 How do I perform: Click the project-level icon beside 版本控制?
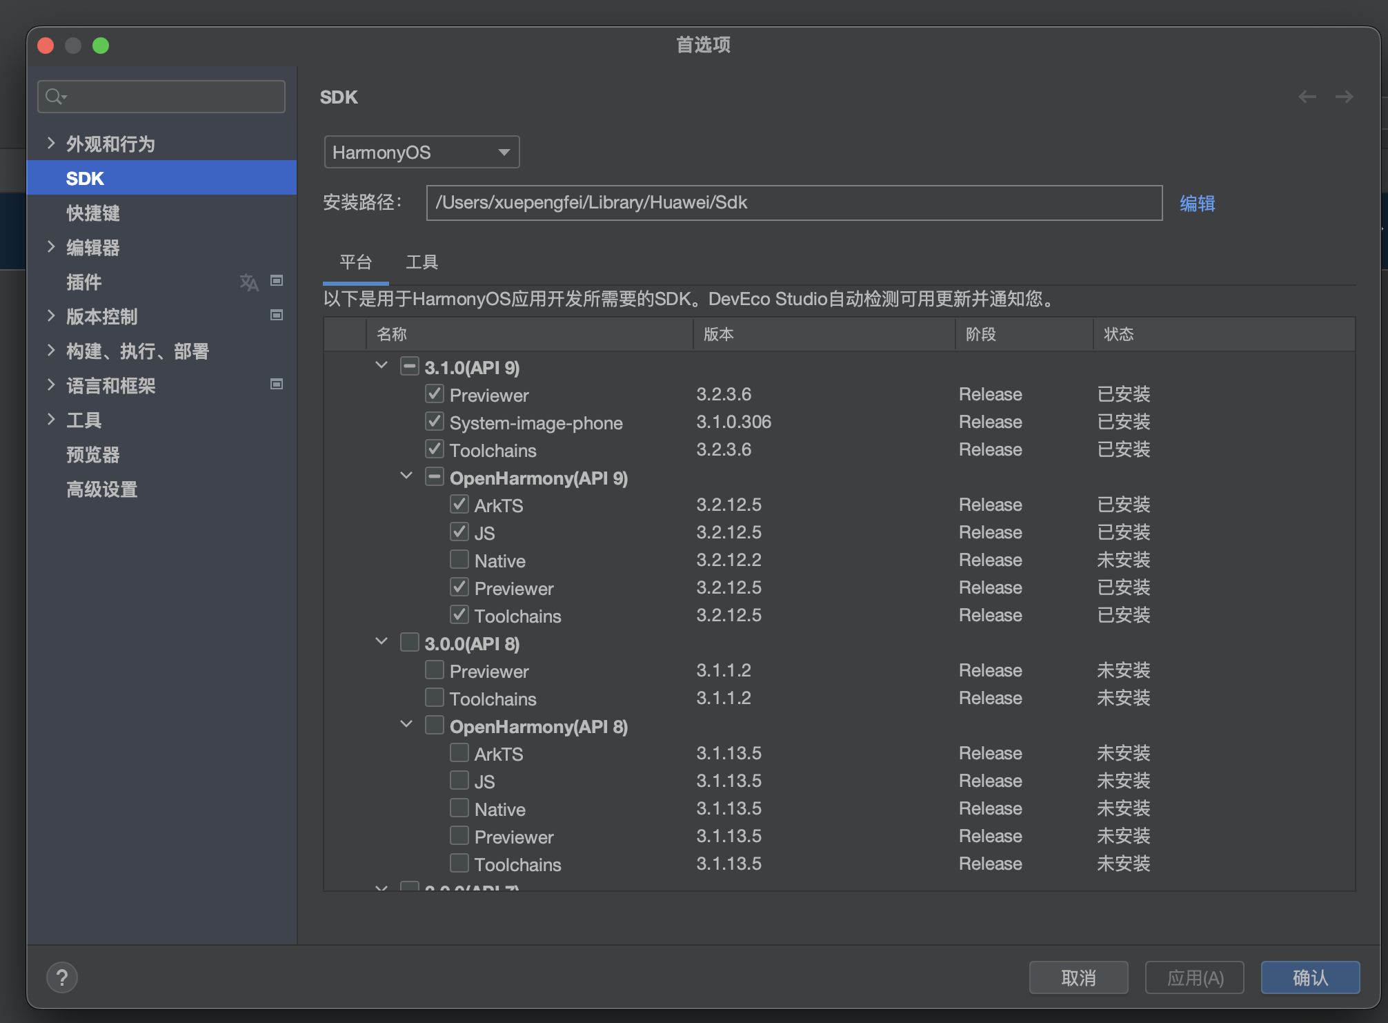[277, 315]
